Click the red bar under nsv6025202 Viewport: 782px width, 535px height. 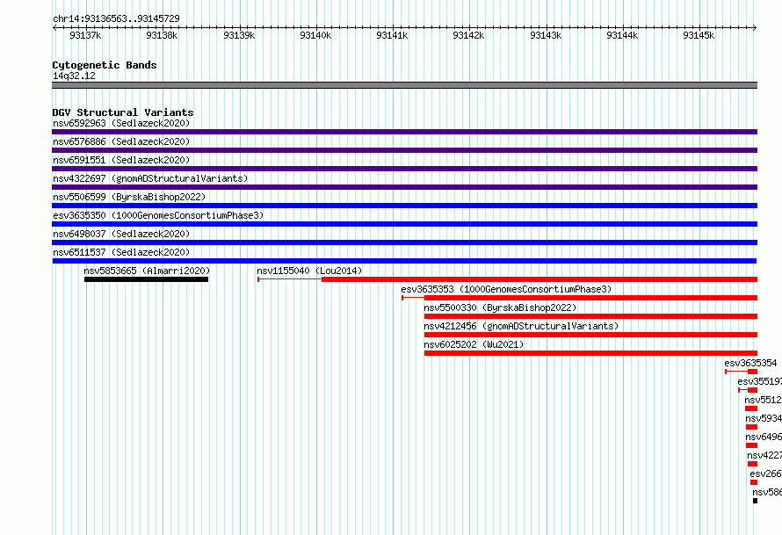pyautogui.click(x=591, y=353)
